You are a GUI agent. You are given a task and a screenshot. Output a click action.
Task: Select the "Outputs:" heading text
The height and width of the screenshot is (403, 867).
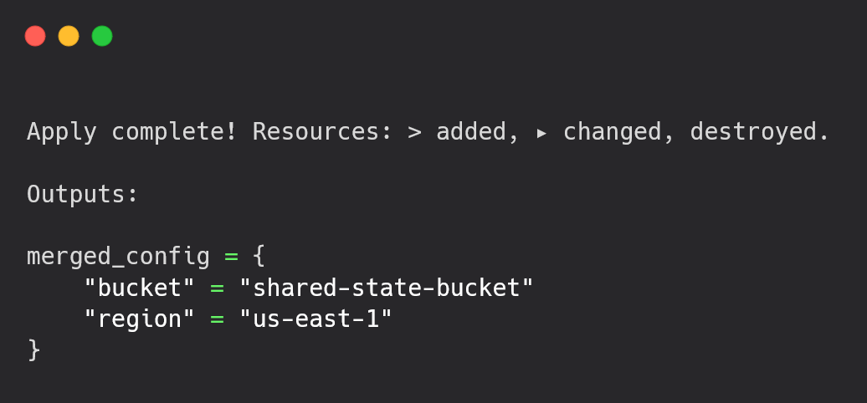82,194
